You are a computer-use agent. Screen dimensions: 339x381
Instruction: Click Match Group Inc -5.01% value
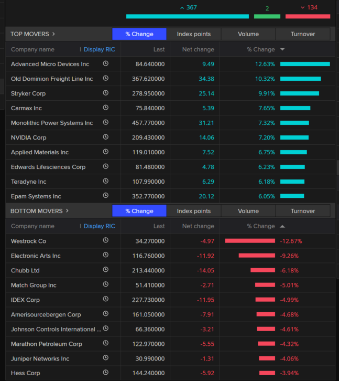click(289, 285)
